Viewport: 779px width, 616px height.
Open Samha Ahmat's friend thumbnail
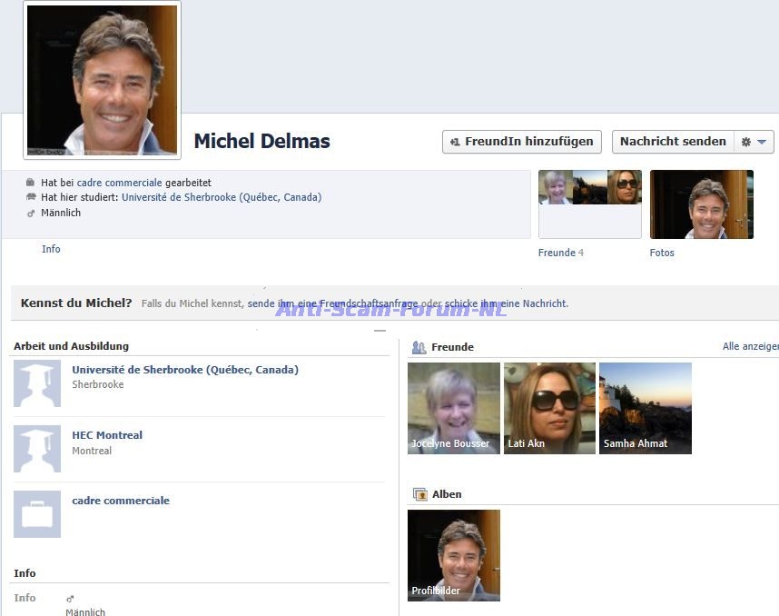pyautogui.click(x=646, y=408)
